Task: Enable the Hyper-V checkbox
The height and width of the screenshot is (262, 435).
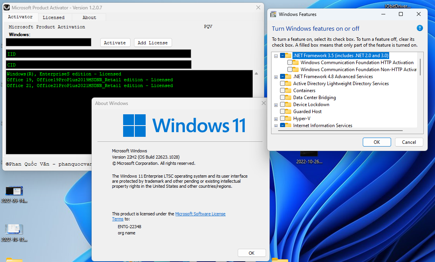Action: [282, 119]
